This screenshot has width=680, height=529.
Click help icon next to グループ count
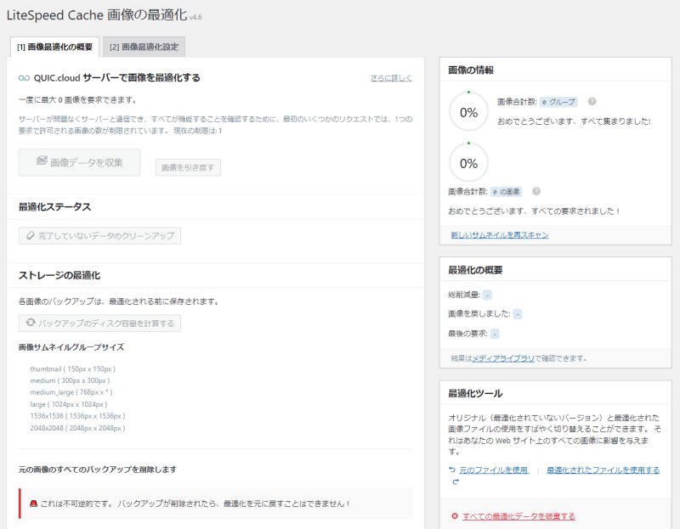tap(592, 102)
